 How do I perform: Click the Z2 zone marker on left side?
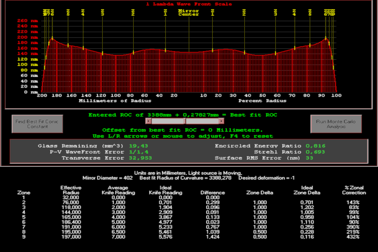click(133, 13)
